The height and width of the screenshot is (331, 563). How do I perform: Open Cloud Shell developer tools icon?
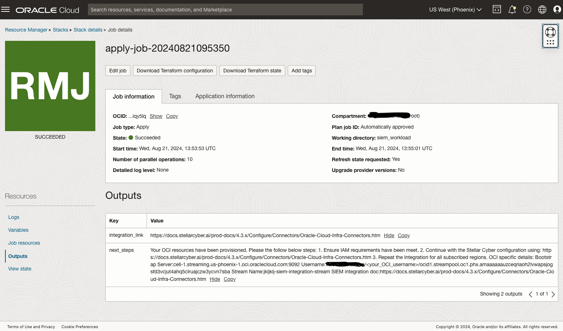pos(497,10)
